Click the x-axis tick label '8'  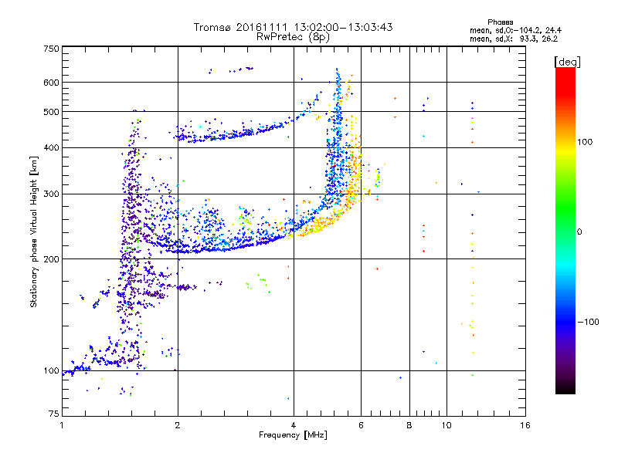409,425
